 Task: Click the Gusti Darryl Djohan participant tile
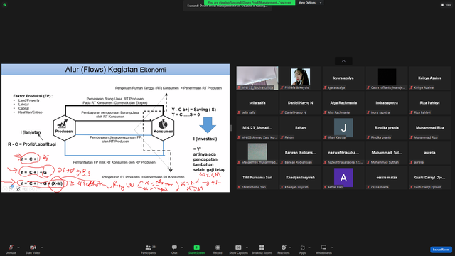[429, 178]
